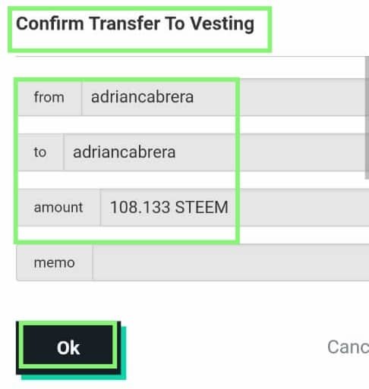Select the to field value adriancabrera
This screenshot has width=369, height=389.
point(124,152)
